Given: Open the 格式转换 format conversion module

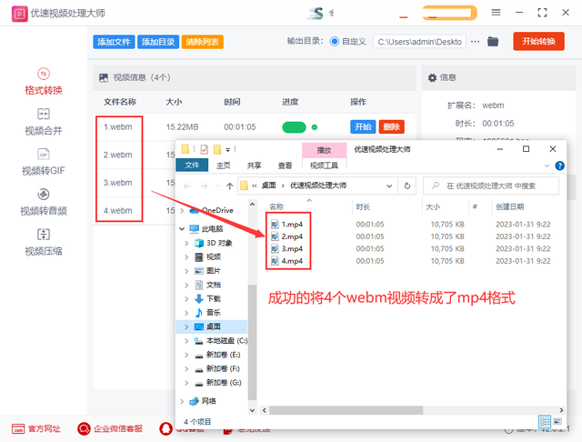Looking at the screenshot, I should click(44, 82).
